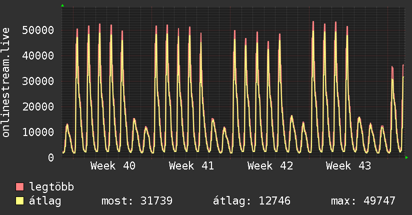Click the 0 y-axis label

[51, 157]
